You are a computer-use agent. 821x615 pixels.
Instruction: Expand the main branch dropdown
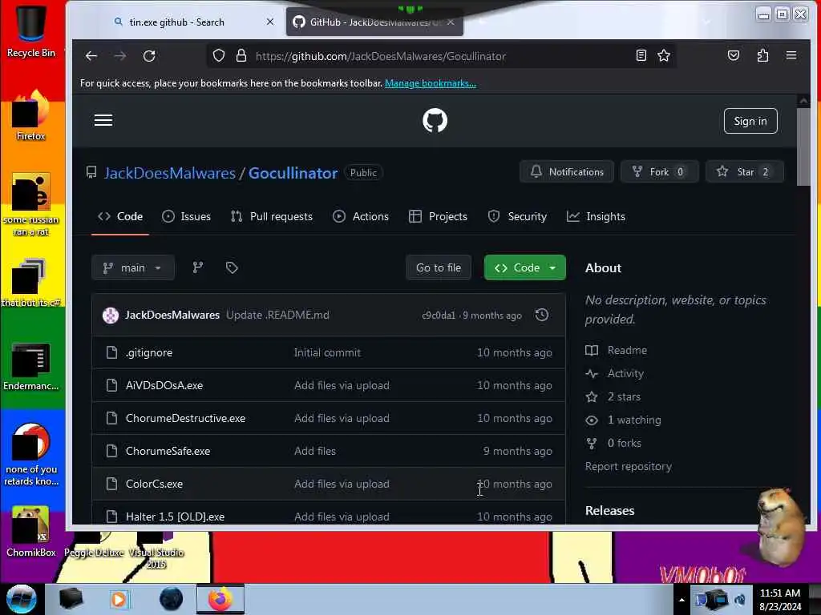132,267
